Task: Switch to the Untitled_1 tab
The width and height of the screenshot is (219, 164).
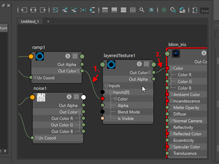Action: coord(30,21)
